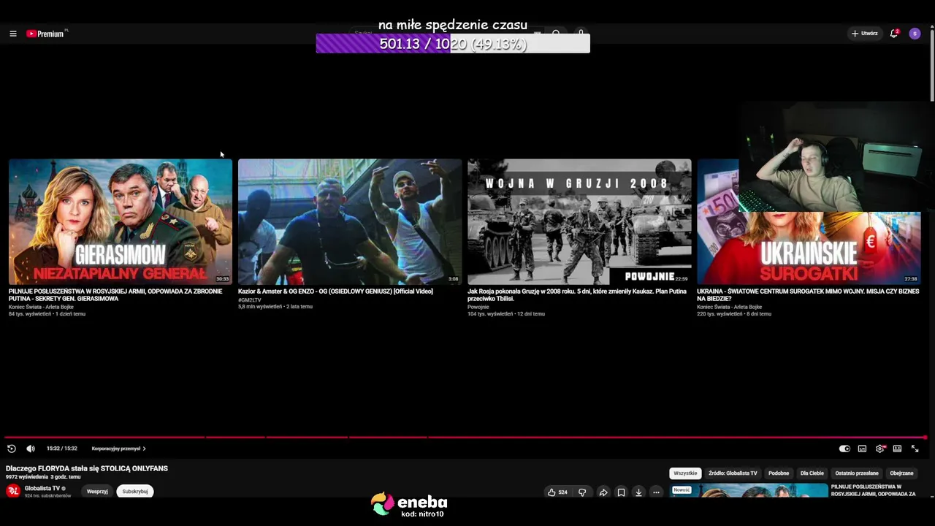Open the UKRAINA - ŚWIATOWE CENTRUM SUROGATEK title
The width and height of the screenshot is (935, 526).
(x=808, y=295)
